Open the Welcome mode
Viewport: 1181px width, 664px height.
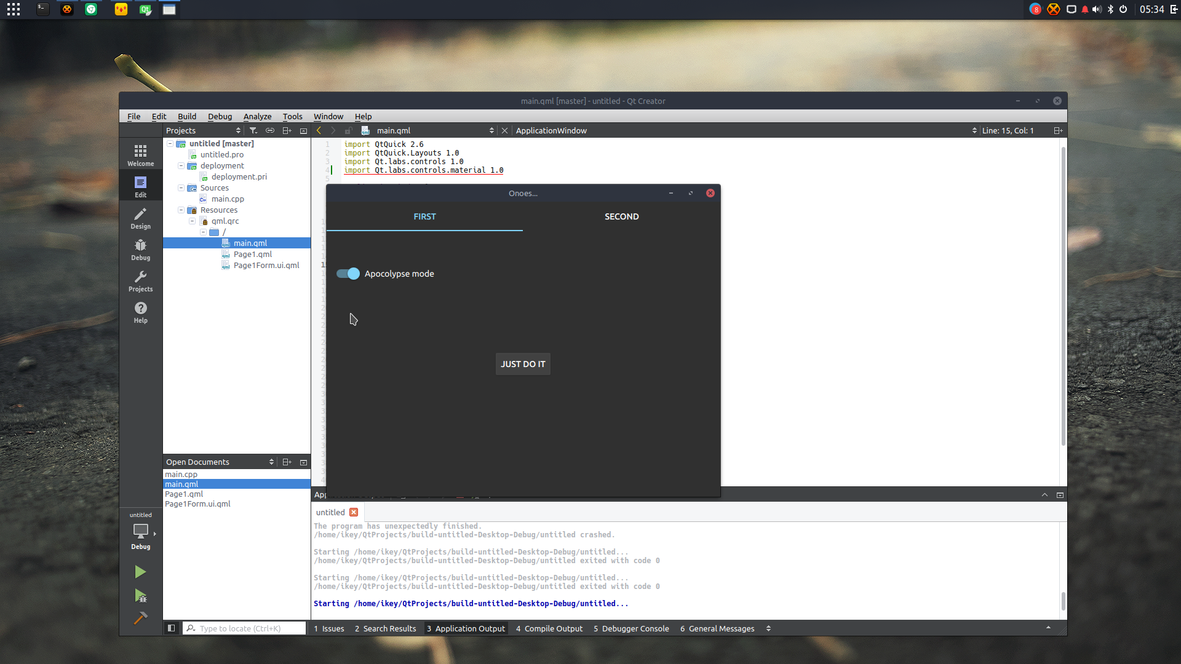coord(141,155)
